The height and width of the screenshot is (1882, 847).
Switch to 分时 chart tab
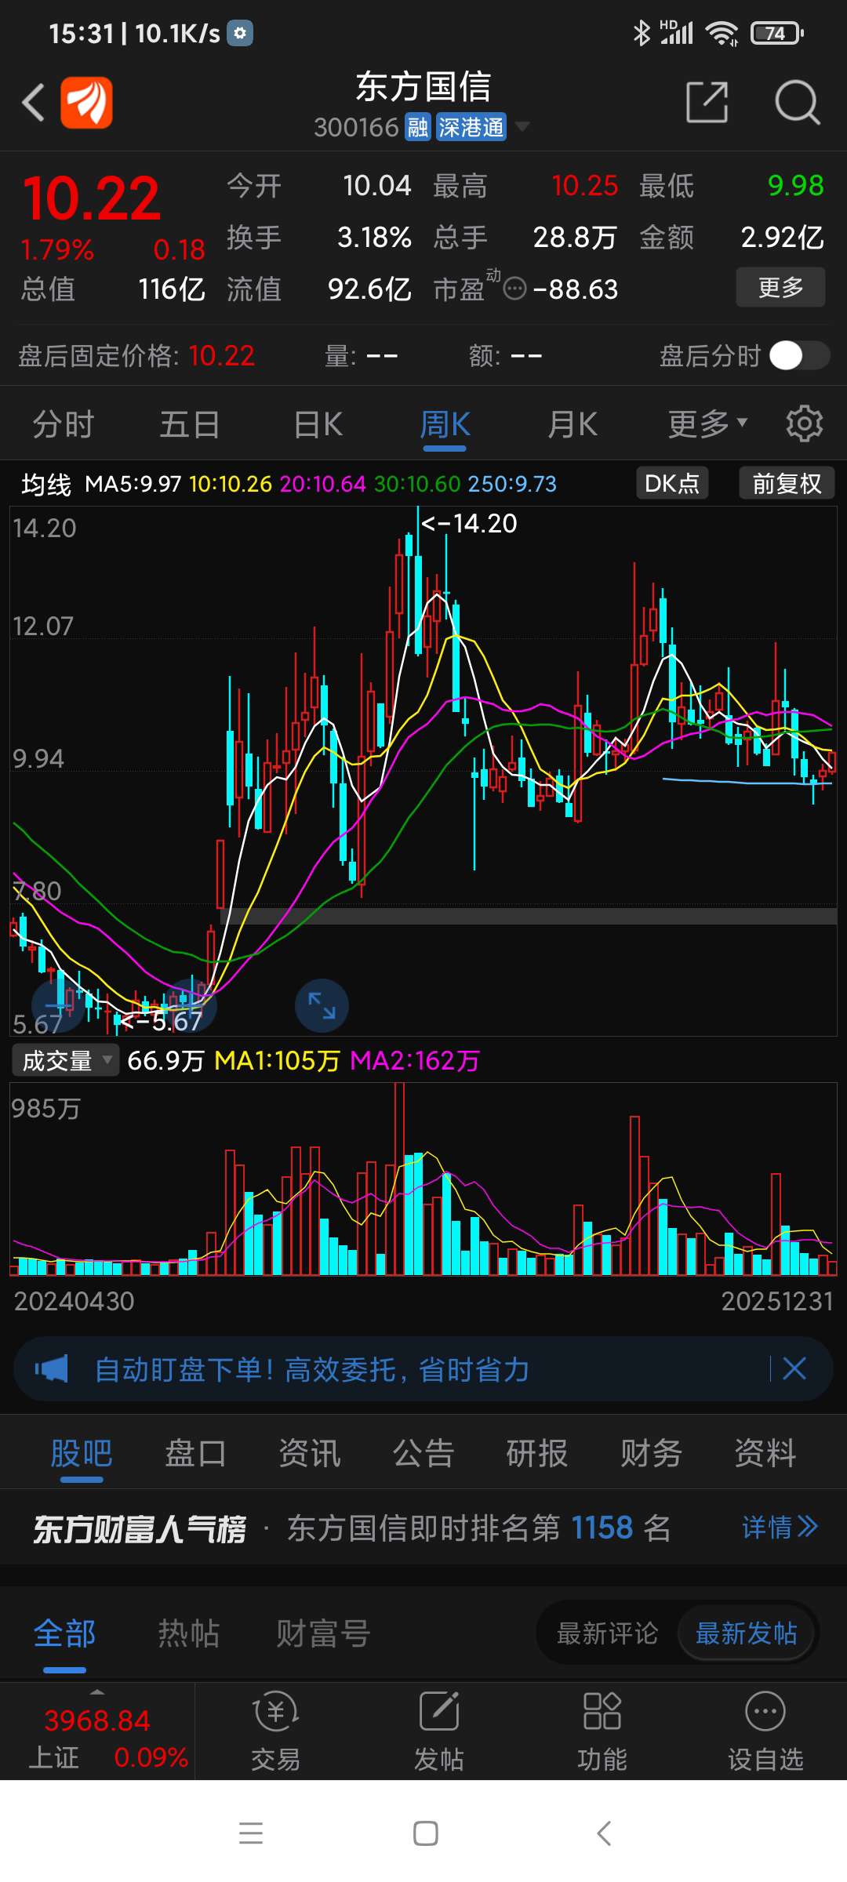point(63,424)
